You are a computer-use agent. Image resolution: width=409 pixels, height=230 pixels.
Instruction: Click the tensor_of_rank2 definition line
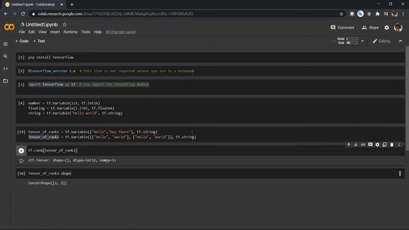[112, 137]
